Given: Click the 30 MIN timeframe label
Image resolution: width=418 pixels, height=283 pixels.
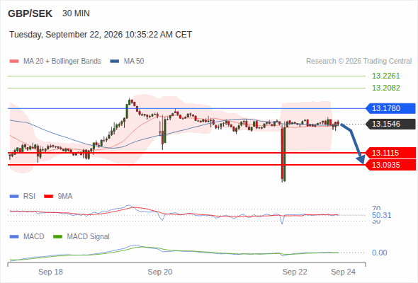Looking at the screenshot, I should (x=76, y=13).
